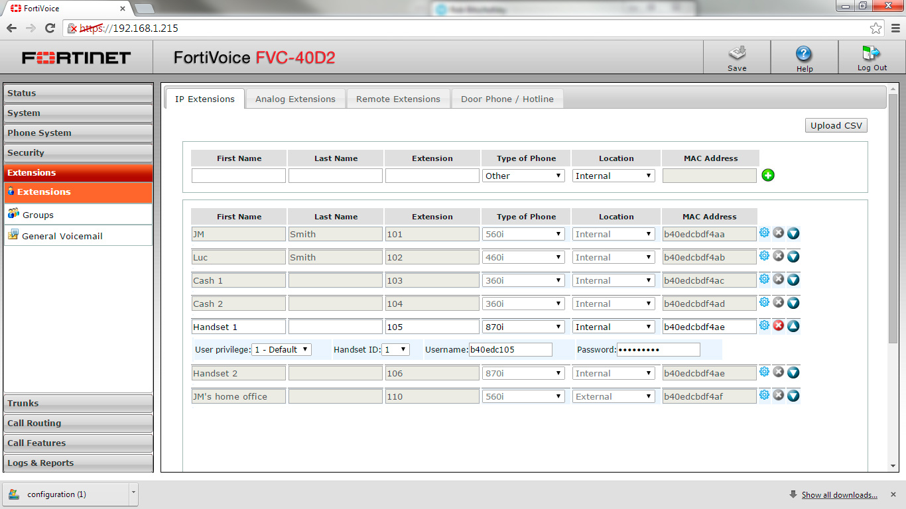Open Type of Phone dropdown for extension 101
The width and height of the screenshot is (906, 509).
(523, 234)
